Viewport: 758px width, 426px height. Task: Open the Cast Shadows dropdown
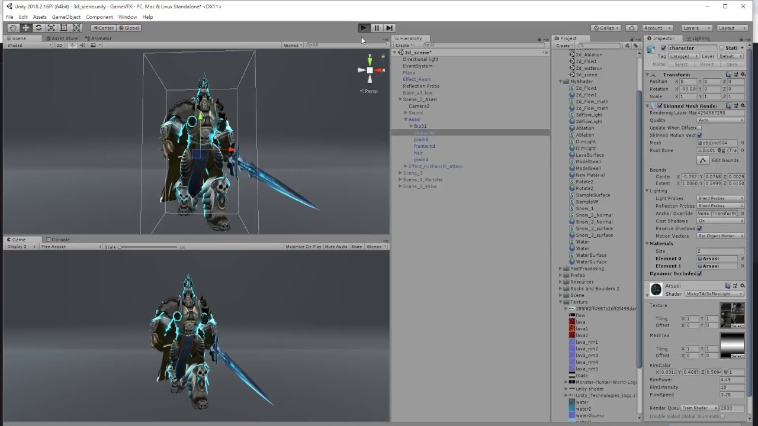point(721,221)
